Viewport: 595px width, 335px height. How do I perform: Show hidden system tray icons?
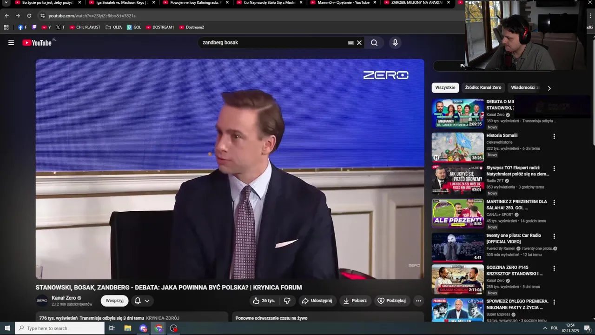545,328
